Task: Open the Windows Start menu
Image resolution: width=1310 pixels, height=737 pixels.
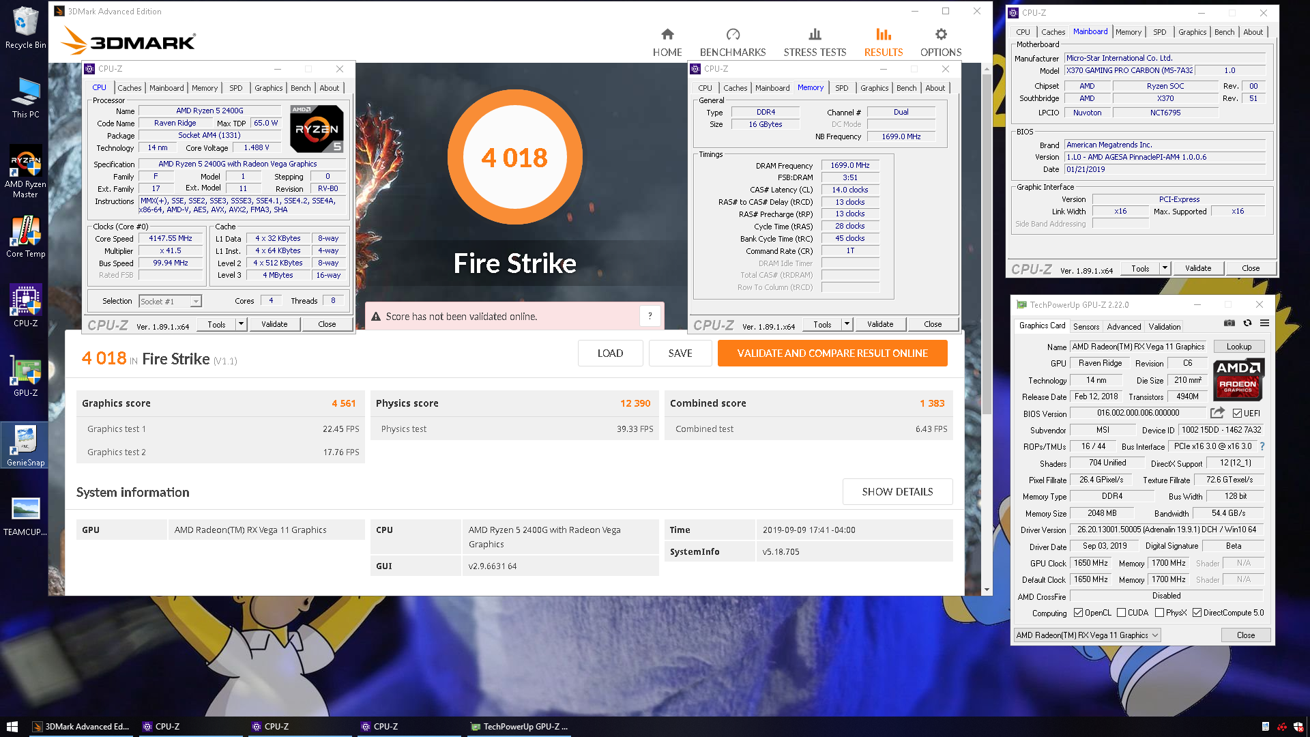Action: (x=12, y=726)
